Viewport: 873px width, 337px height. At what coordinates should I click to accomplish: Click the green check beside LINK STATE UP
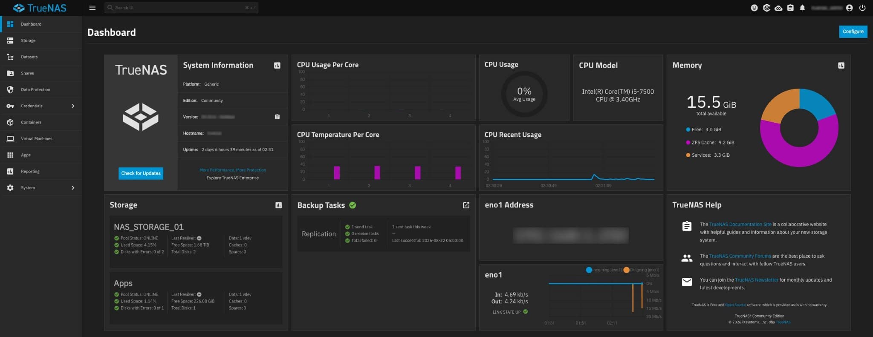(x=526, y=311)
